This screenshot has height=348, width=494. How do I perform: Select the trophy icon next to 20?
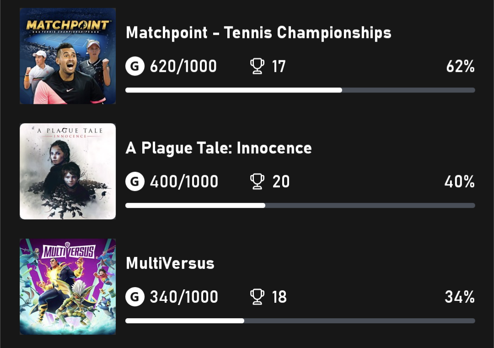[x=257, y=181]
